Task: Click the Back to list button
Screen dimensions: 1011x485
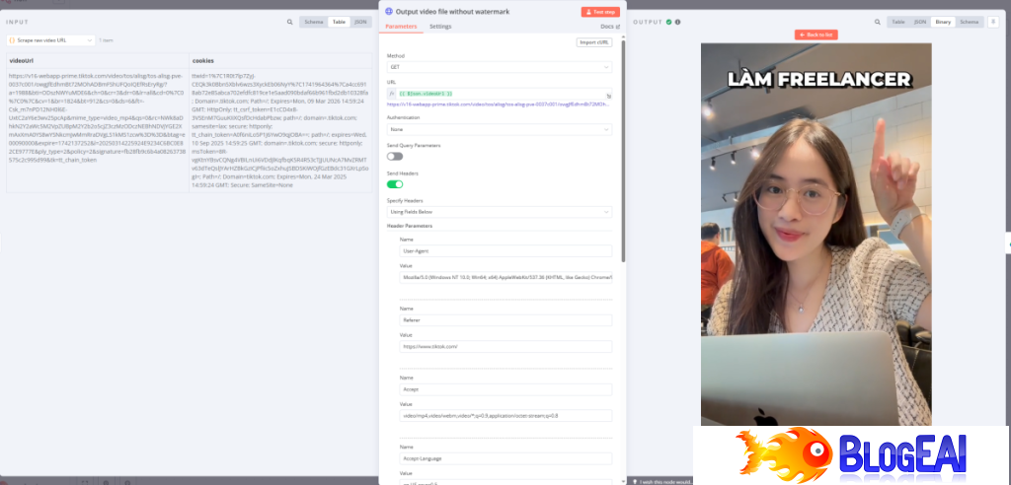Action: point(816,35)
